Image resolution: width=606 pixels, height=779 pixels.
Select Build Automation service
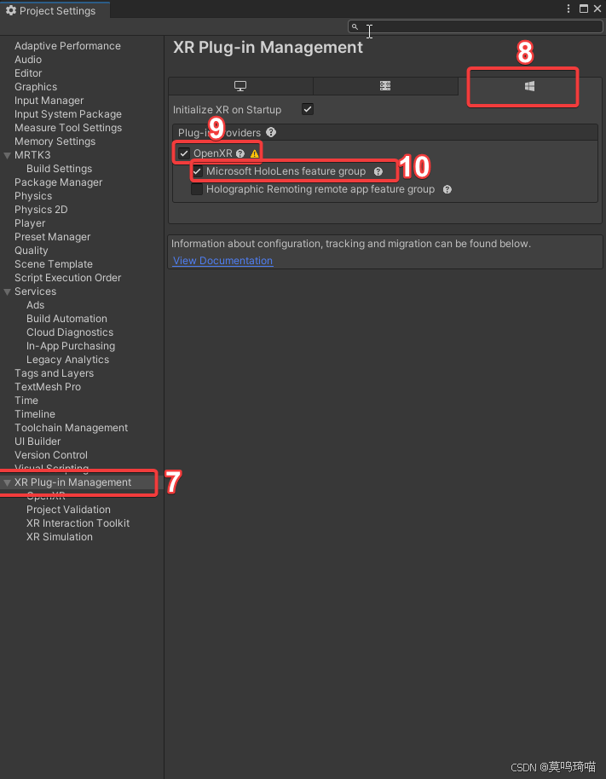[66, 319]
